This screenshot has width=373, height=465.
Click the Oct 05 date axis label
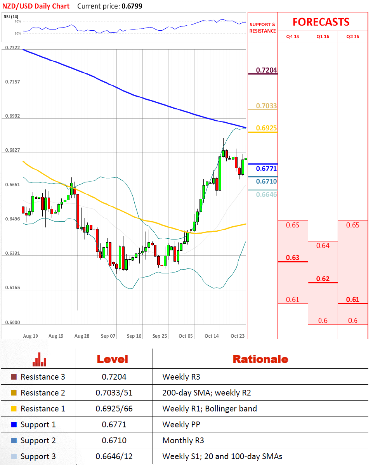coord(186,336)
